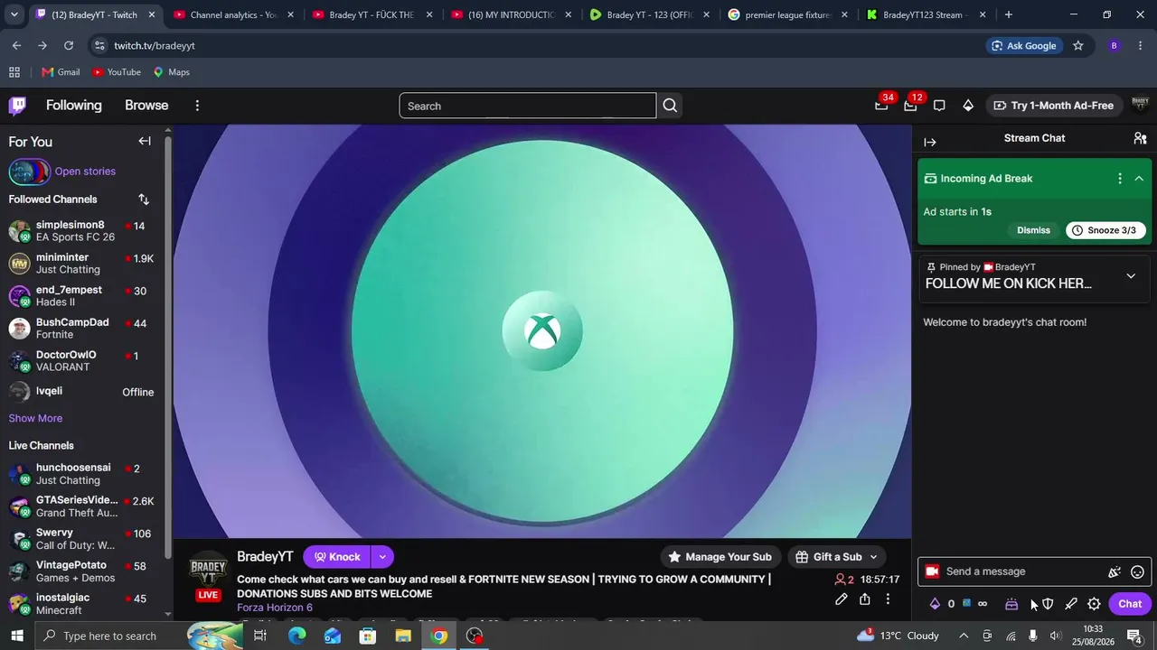
Task: Open File Explorer from the taskbar
Action: coord(403,636)
